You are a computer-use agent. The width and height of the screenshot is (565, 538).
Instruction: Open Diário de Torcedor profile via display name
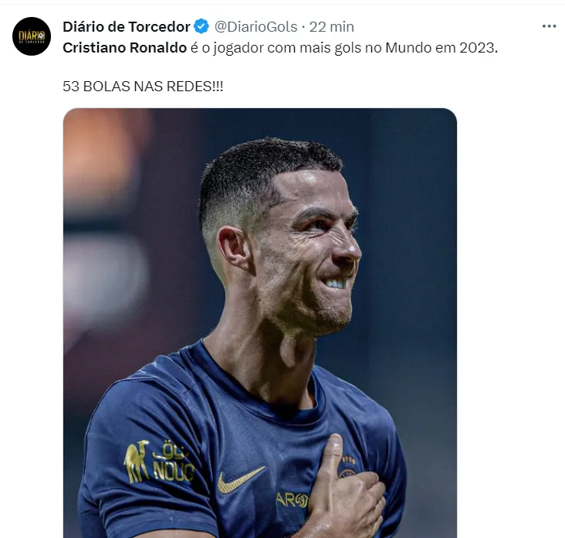127,27
